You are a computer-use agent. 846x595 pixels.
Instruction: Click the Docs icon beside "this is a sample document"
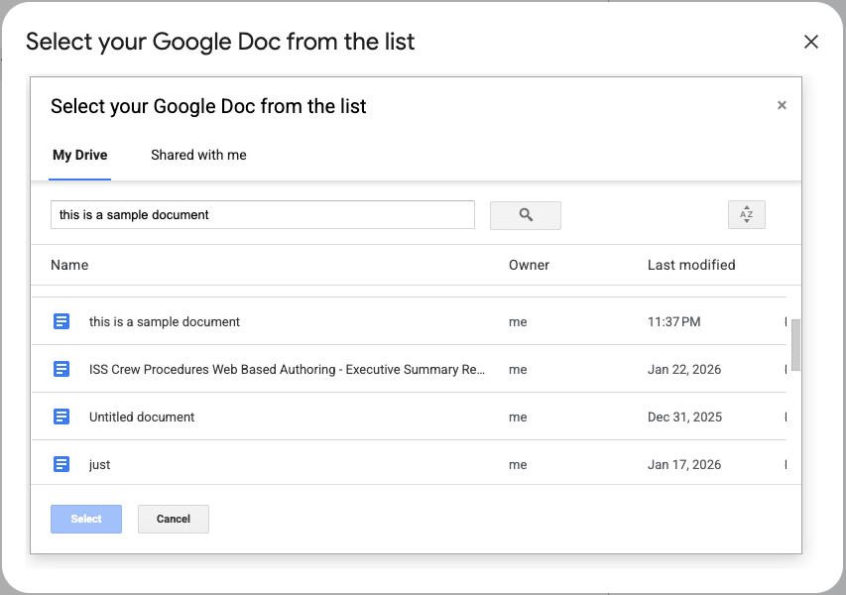tap(61, 321)
